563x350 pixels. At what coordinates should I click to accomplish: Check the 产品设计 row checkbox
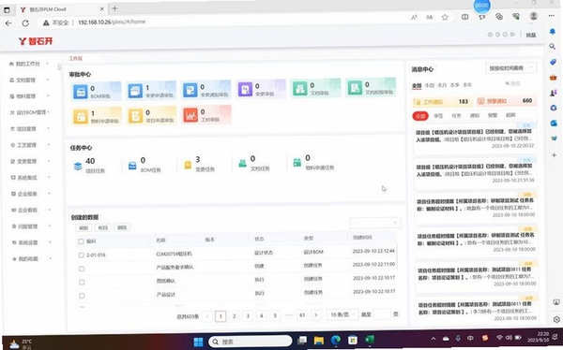(82, 296)
